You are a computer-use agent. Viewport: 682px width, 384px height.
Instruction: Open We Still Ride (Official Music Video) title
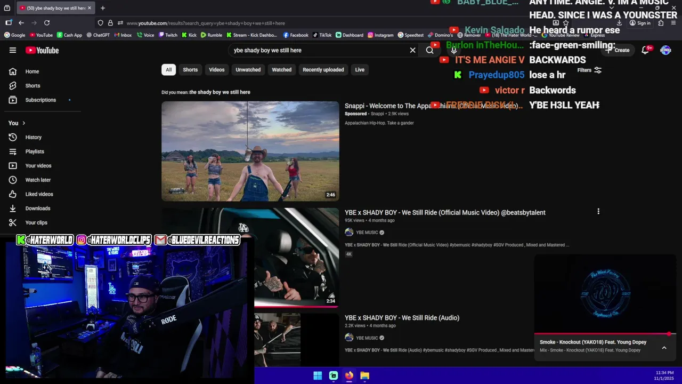(x=445, y=212)
